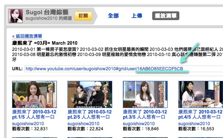Click the yellow 訂閱 subscribe button
This screenshot has width=223, height=138.
[x=83, y=16]
